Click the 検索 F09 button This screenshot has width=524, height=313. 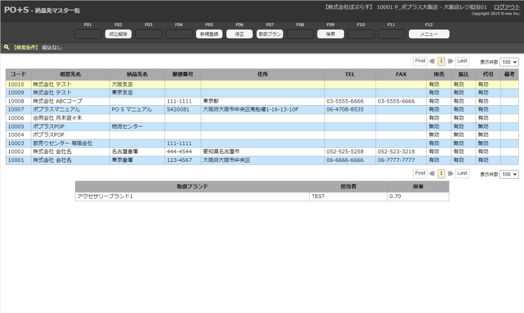point(331,34)
